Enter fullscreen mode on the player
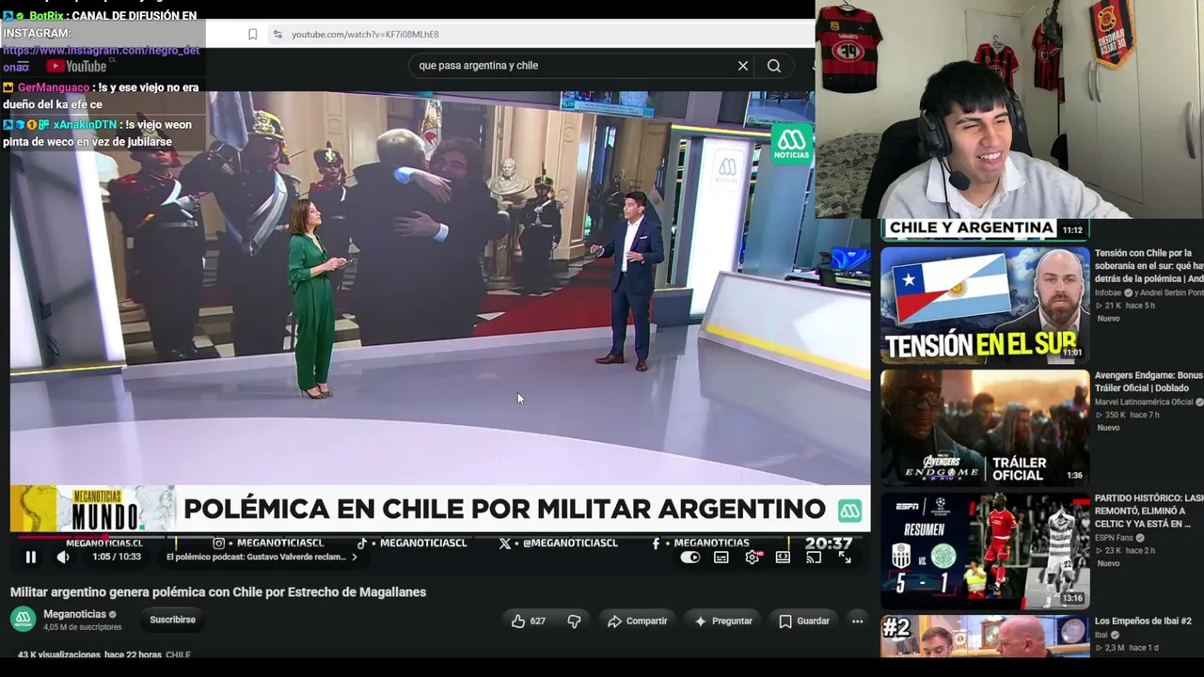1204x677 pixels. 845,558
